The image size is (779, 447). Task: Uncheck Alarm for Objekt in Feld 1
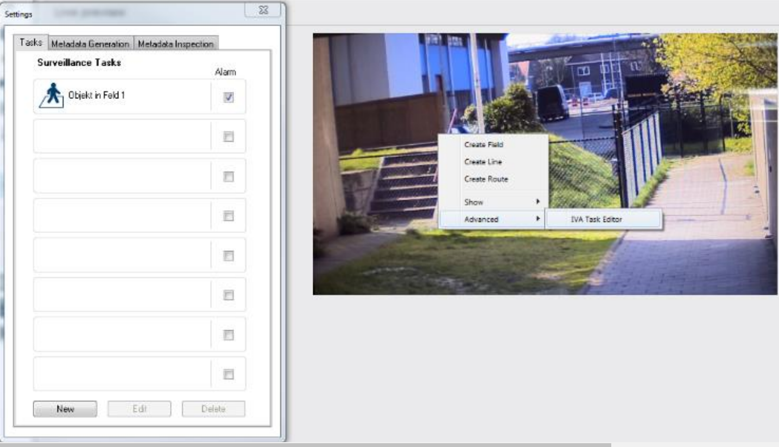[x=229, y=97]
